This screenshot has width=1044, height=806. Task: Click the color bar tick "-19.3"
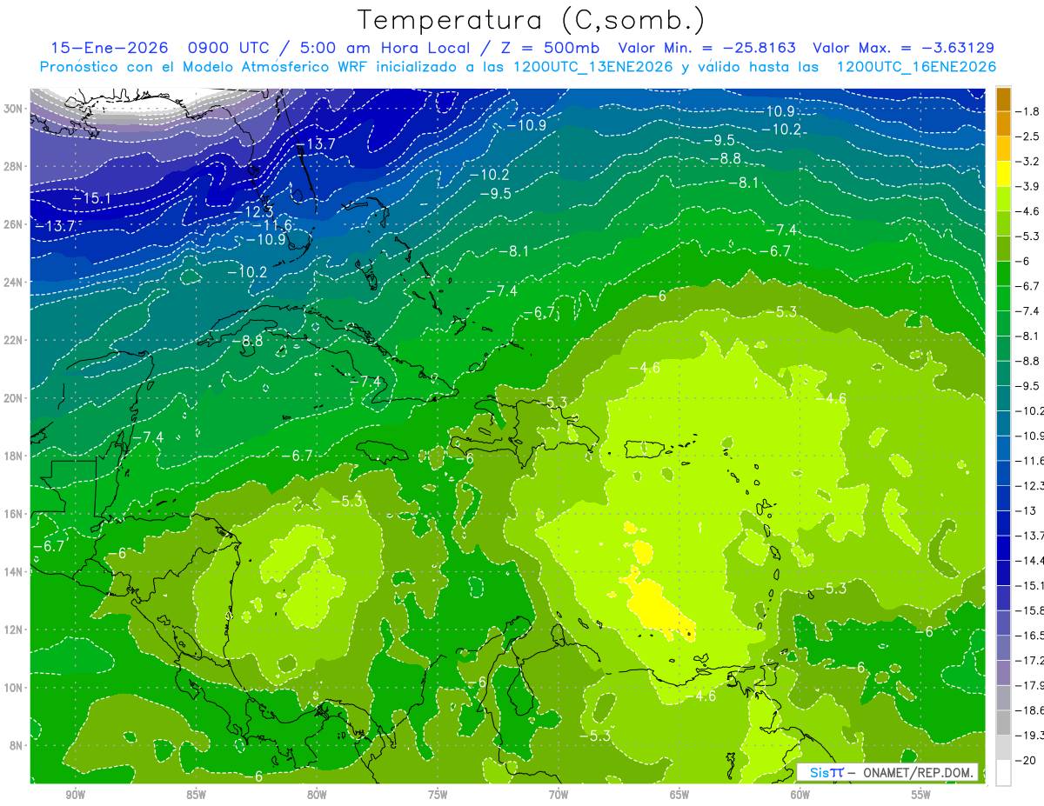click(1032, 736)
